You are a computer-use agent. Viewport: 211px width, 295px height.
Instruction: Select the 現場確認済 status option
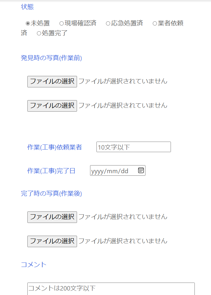(x=62, y=23)
